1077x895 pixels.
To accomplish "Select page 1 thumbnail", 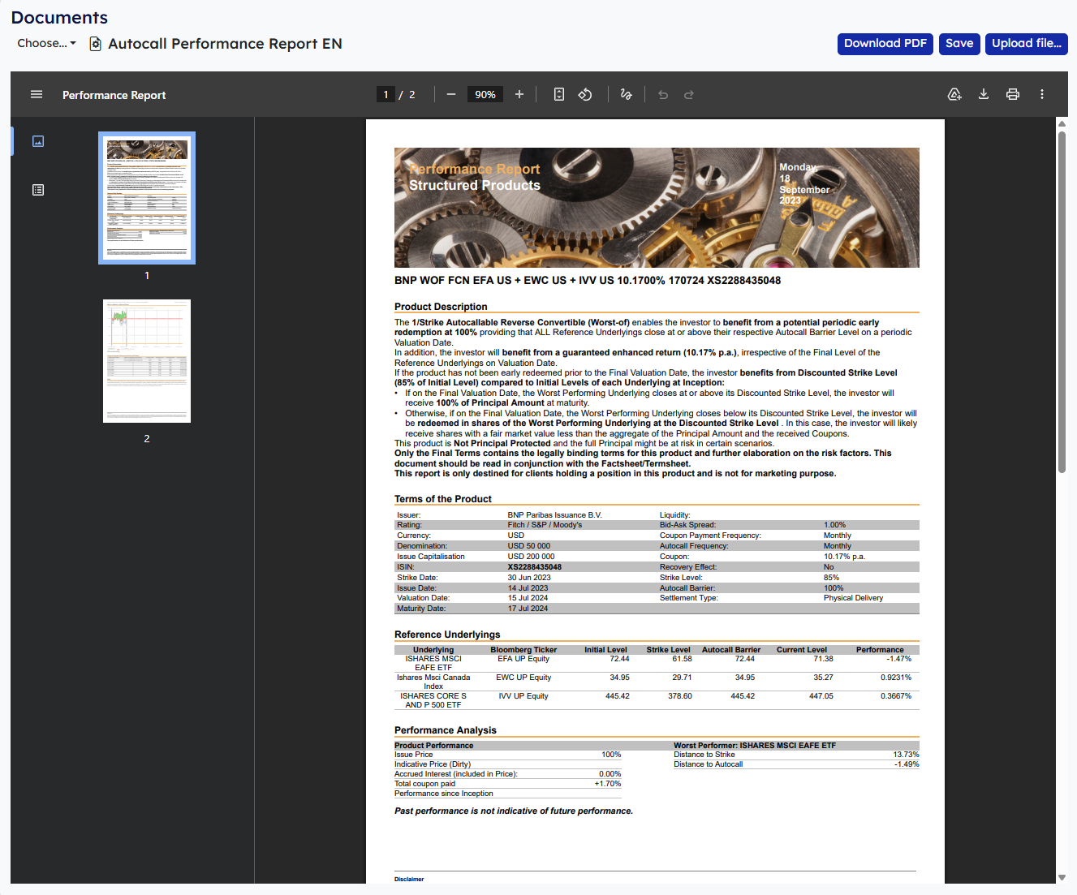I will [x=147, y=198].
